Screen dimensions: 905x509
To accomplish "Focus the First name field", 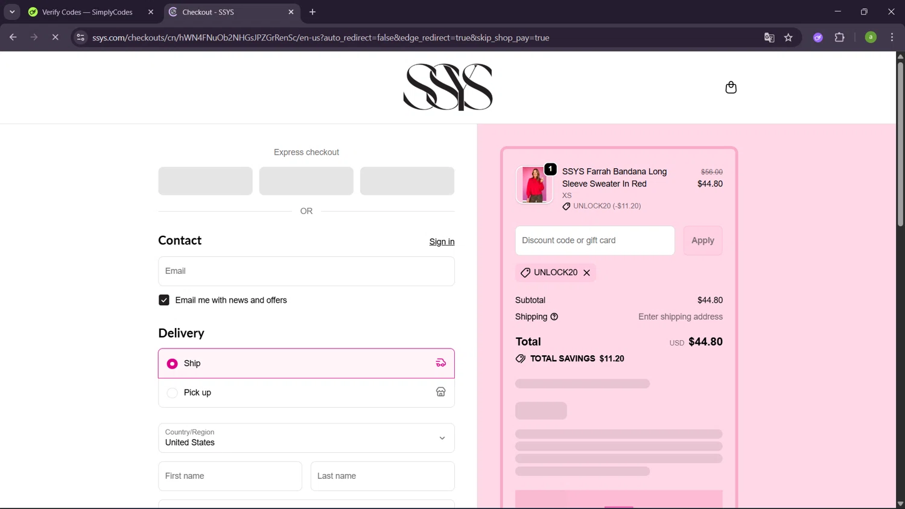I will 230,476.
